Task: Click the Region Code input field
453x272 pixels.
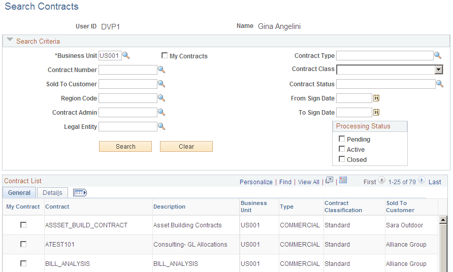Action: coord(128,98)
